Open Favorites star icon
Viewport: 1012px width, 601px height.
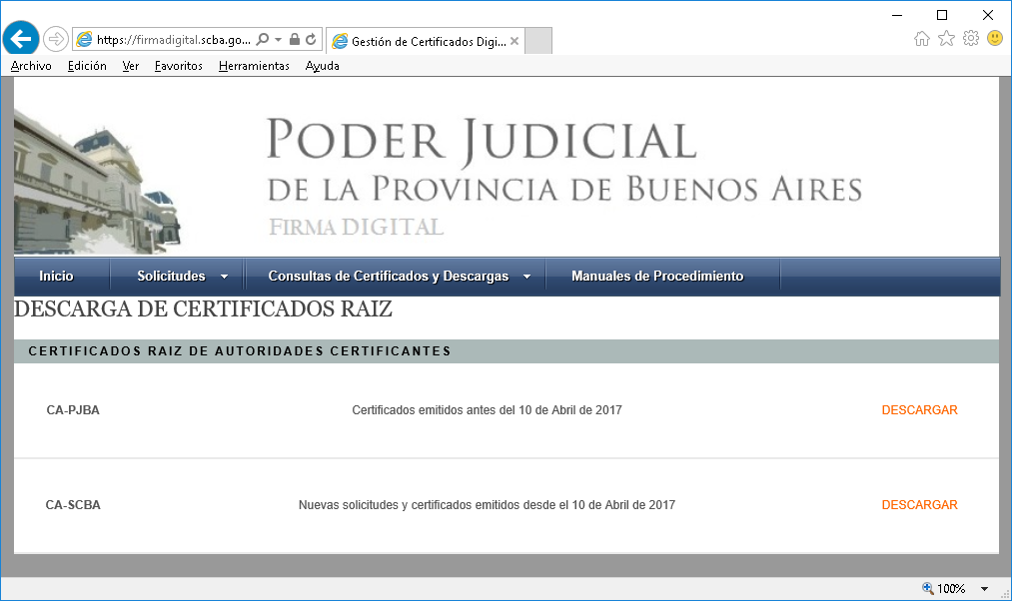(946, 39)
